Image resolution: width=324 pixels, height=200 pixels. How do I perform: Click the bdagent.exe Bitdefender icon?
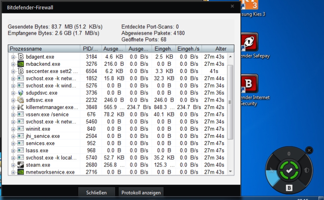[21, 57]
